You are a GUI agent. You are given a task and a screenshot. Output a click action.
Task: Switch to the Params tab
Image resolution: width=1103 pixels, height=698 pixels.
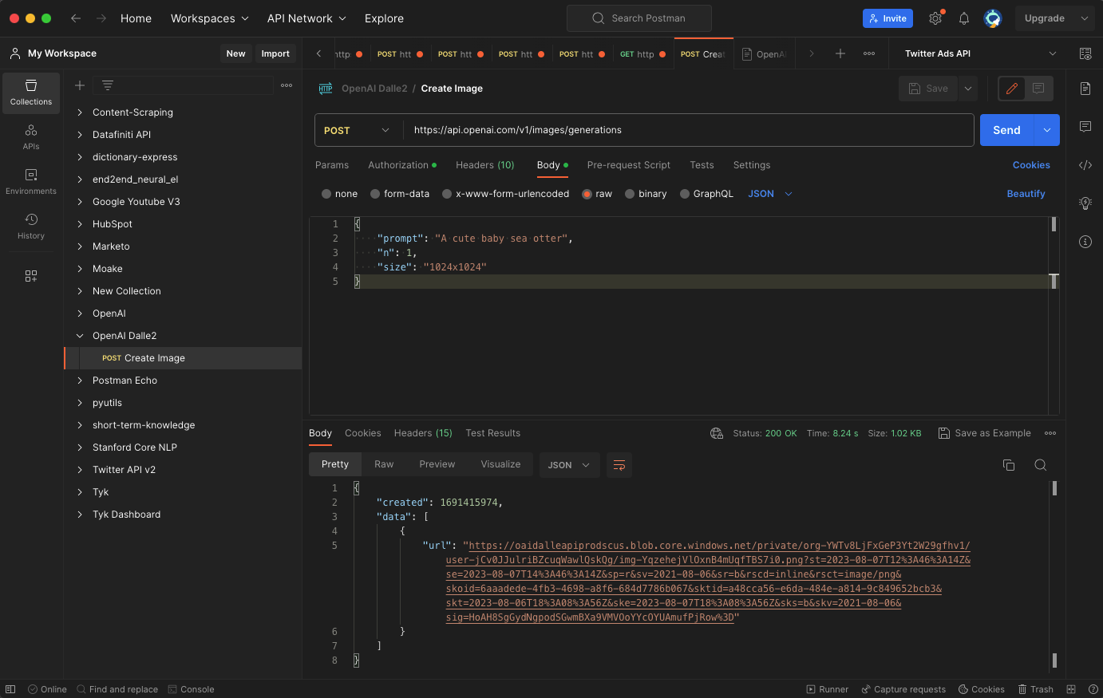[332, 165]
